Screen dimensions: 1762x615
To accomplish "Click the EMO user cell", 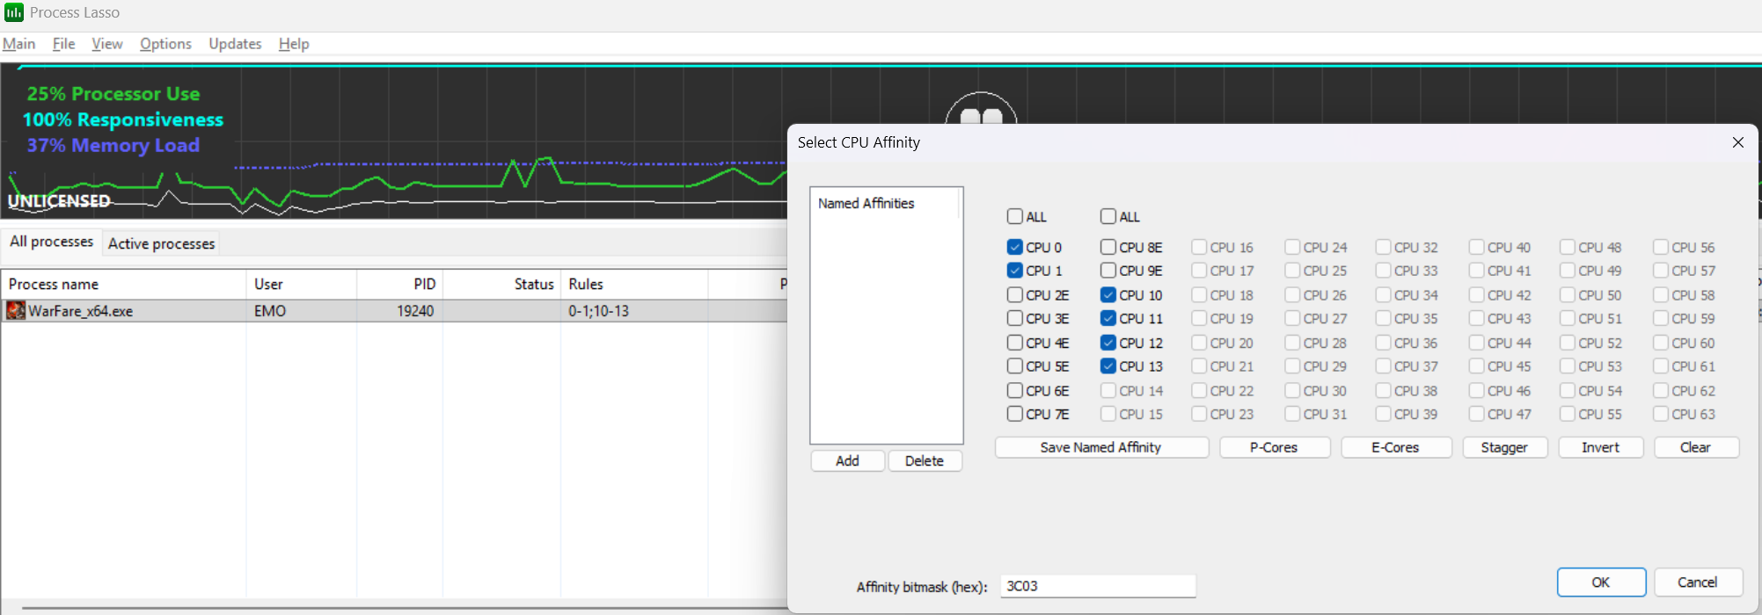I will (270, 311).
